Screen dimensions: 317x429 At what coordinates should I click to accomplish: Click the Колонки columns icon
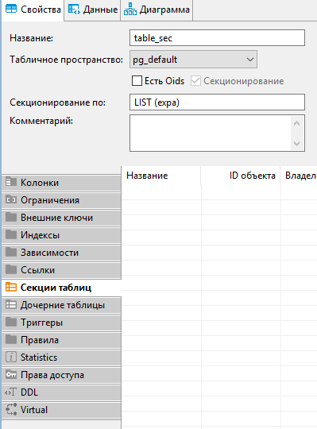click(11, 182)
